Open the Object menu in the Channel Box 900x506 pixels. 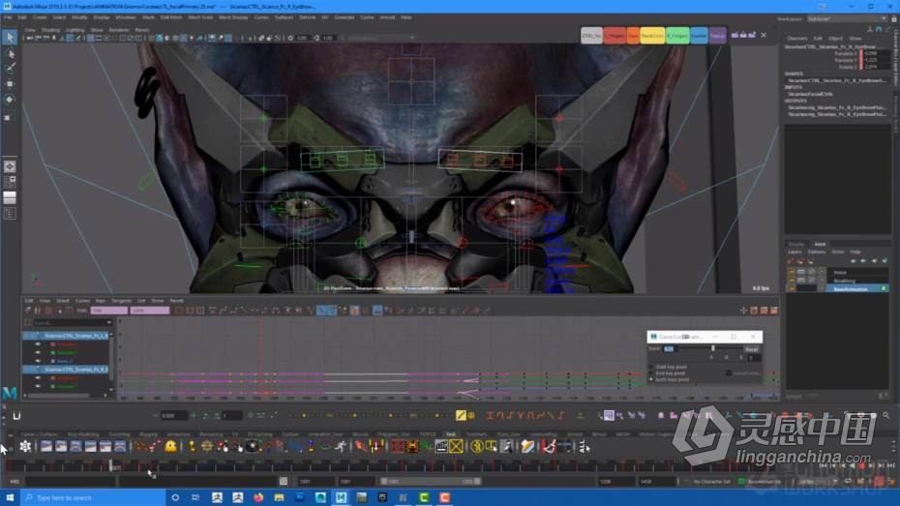835,39
